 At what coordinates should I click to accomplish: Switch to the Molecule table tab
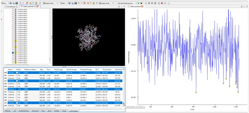tap(8, 110)
